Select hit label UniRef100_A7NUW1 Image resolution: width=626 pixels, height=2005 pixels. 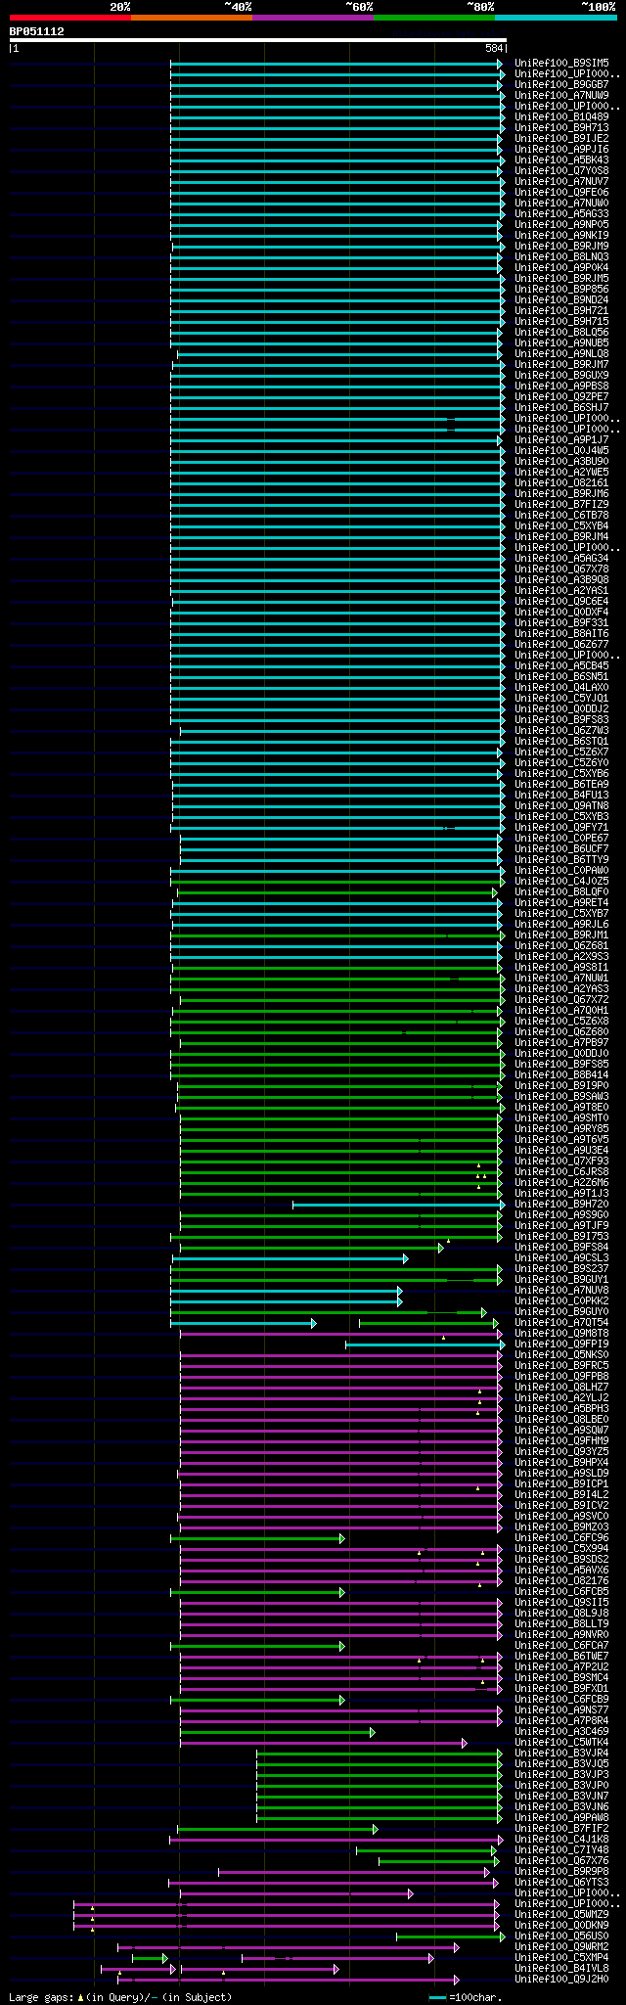561,979
